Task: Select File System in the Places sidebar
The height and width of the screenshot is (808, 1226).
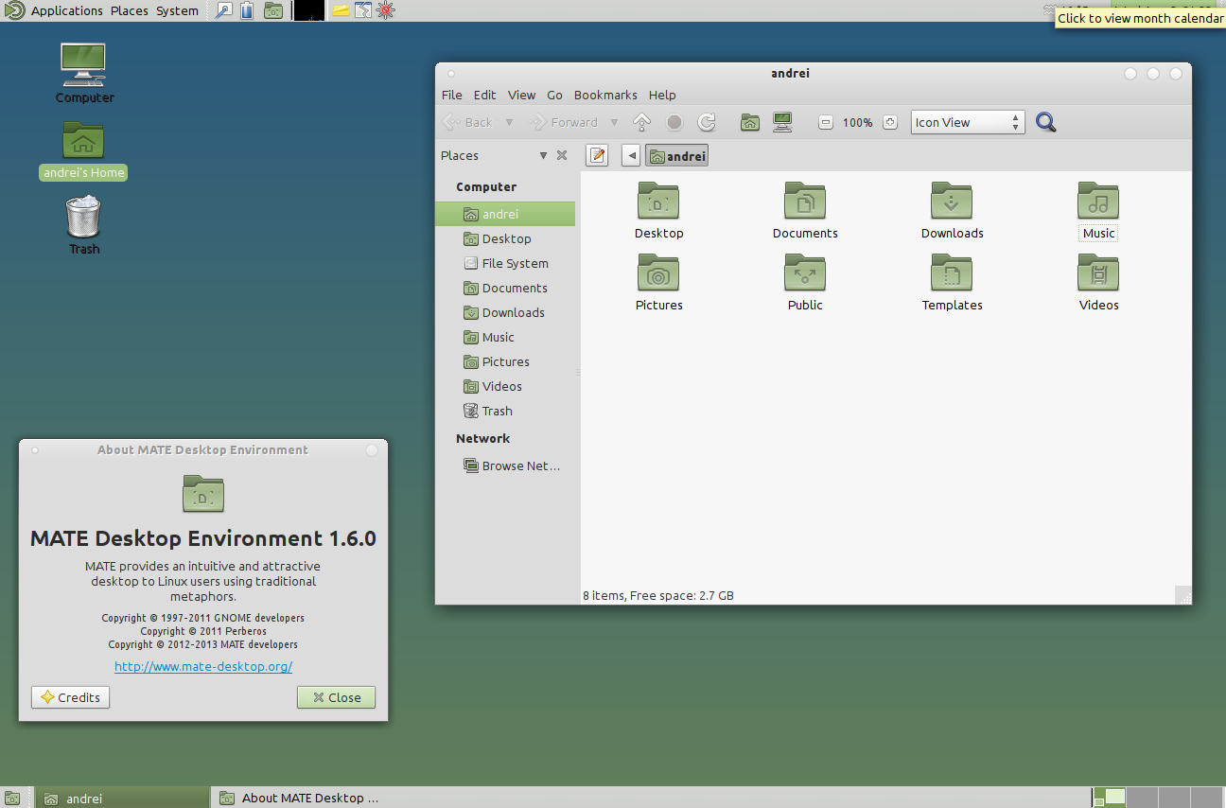Action: [515, 263]
